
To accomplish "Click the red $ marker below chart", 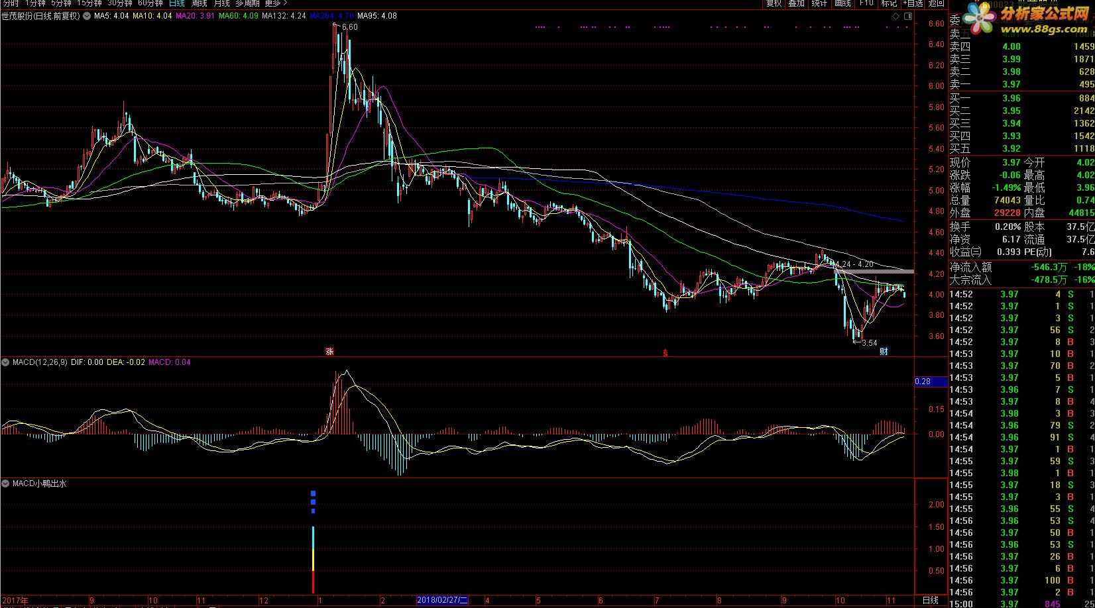I will point(665,352).
